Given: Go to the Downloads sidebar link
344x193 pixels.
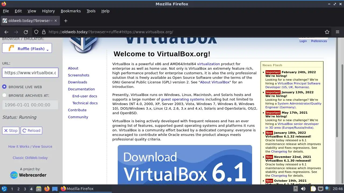Looking at the screenshot, I should [77, 82].
